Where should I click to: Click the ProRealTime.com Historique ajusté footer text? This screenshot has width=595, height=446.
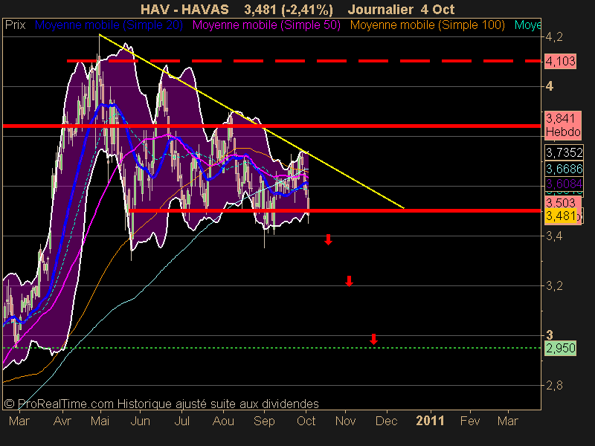pyautogui.click(x=161, y=404)
